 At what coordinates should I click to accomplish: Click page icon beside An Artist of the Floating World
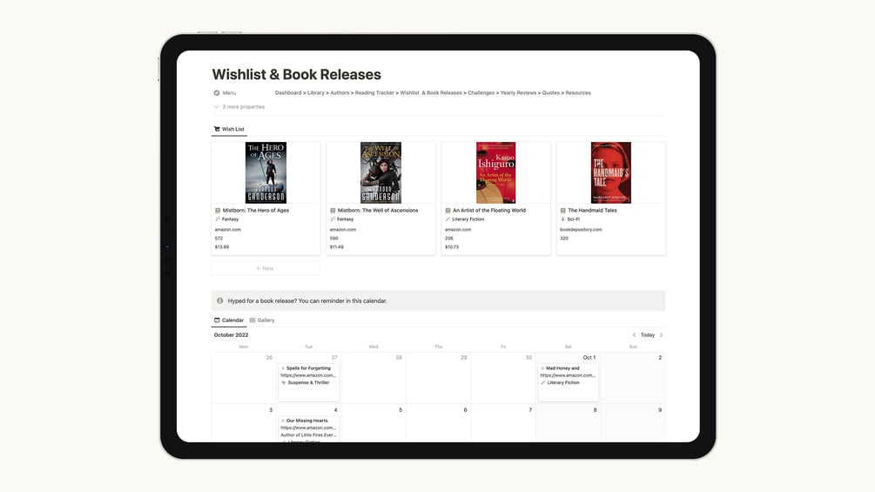[x=448, y=211]
